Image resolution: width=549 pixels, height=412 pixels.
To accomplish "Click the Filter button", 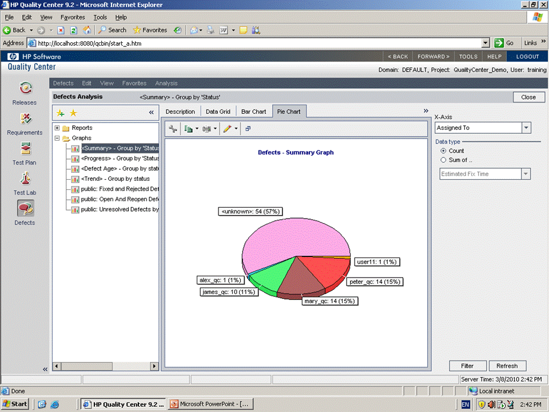I will [x=467, y=366].
